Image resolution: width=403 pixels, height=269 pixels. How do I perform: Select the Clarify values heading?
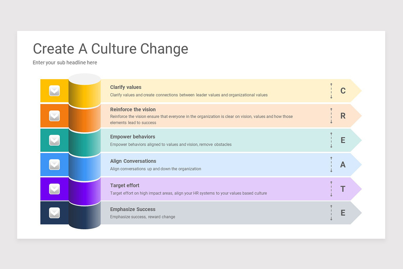coord(126,87)
